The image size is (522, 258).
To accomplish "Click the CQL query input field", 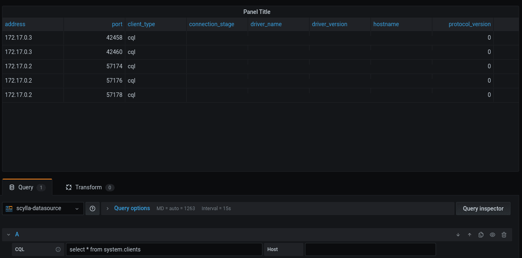I will (164, 249).
